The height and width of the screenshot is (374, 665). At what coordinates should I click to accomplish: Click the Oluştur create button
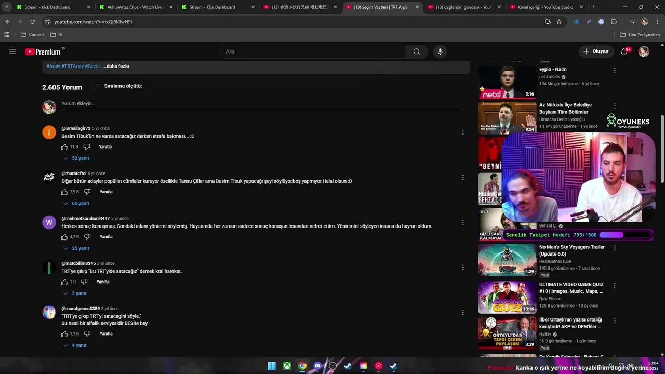coord(596,51)
